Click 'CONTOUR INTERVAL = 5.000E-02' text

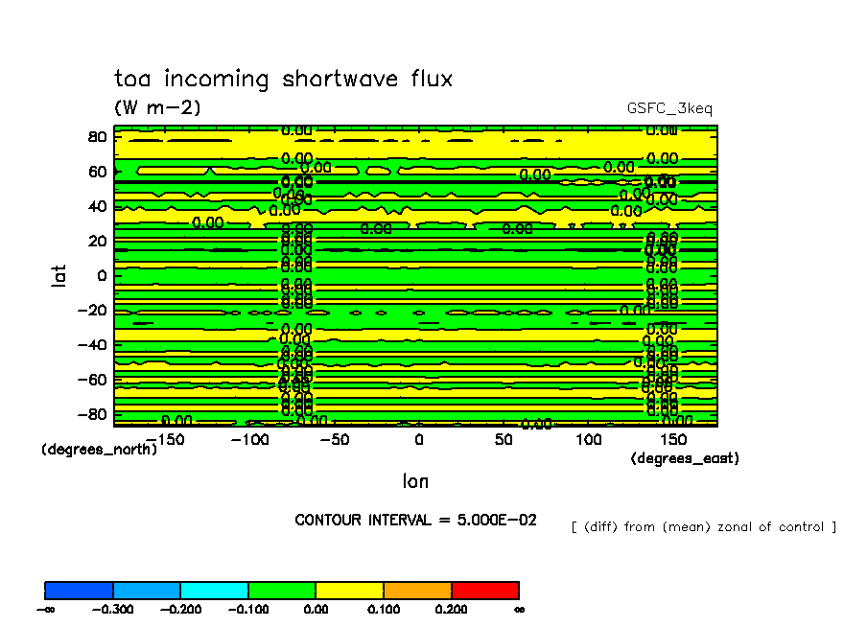point(415,521)
